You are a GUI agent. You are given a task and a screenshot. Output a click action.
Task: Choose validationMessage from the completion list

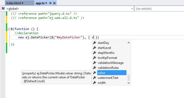111,63
